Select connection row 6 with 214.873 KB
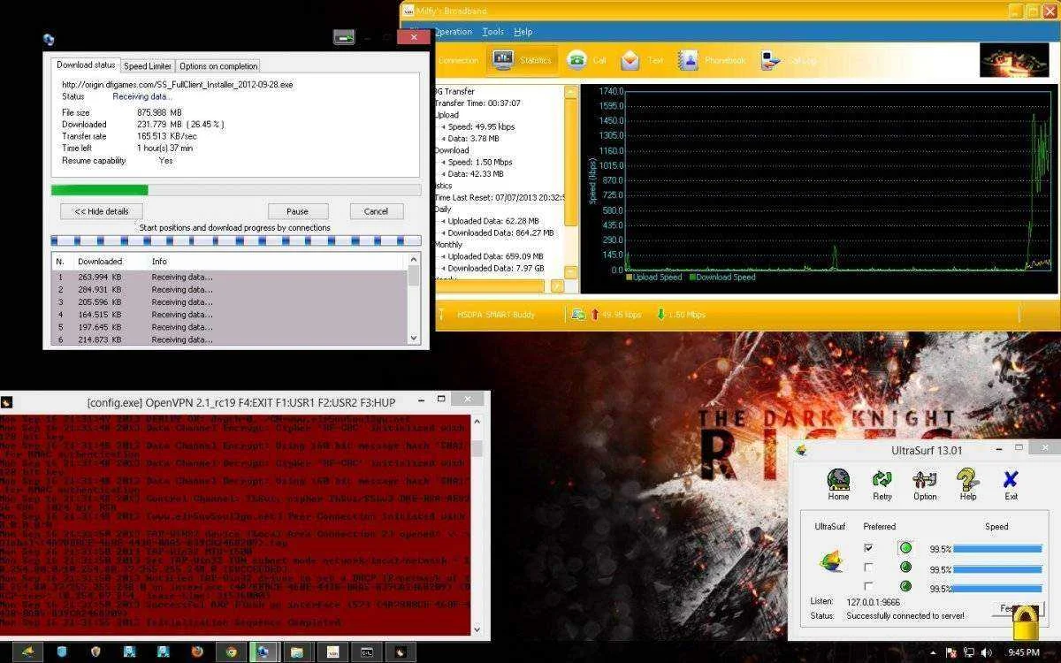This screenshot has height=663, width=1061. 230,339
